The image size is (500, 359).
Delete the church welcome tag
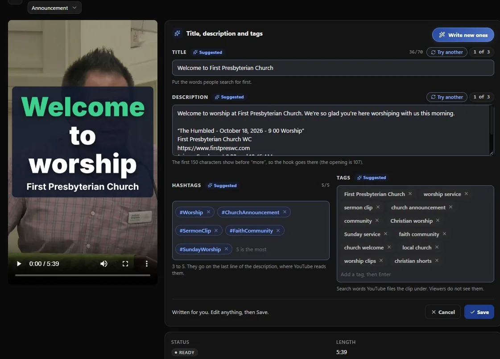(389, 247)
